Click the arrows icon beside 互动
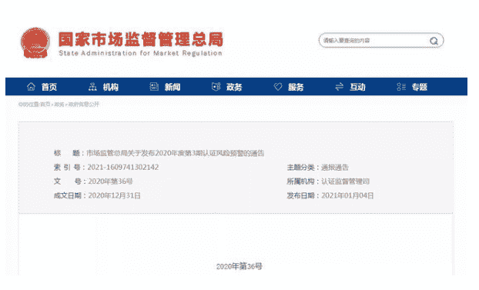This screenshot has width=479, height=290. coord(339,87)
